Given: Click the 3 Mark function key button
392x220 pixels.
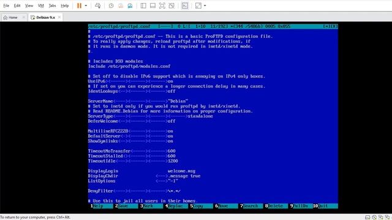Looking at the screenshot, I should (151, 206).
